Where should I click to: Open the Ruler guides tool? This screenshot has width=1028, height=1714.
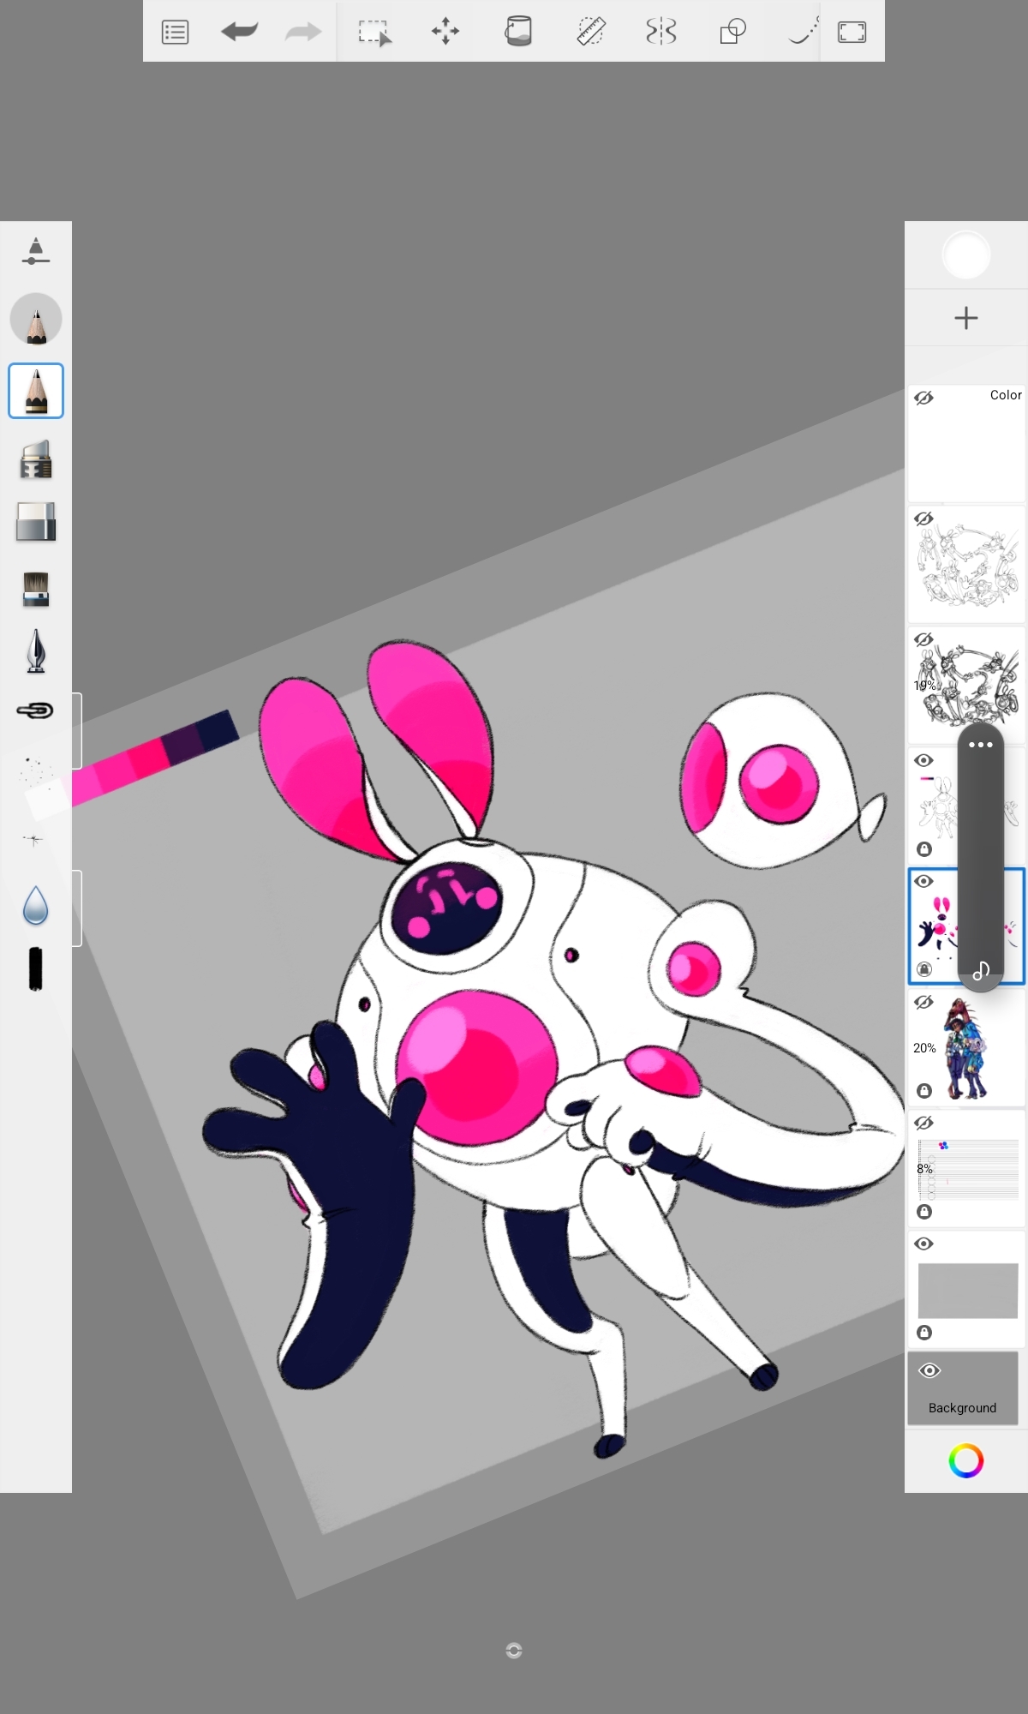590,32
